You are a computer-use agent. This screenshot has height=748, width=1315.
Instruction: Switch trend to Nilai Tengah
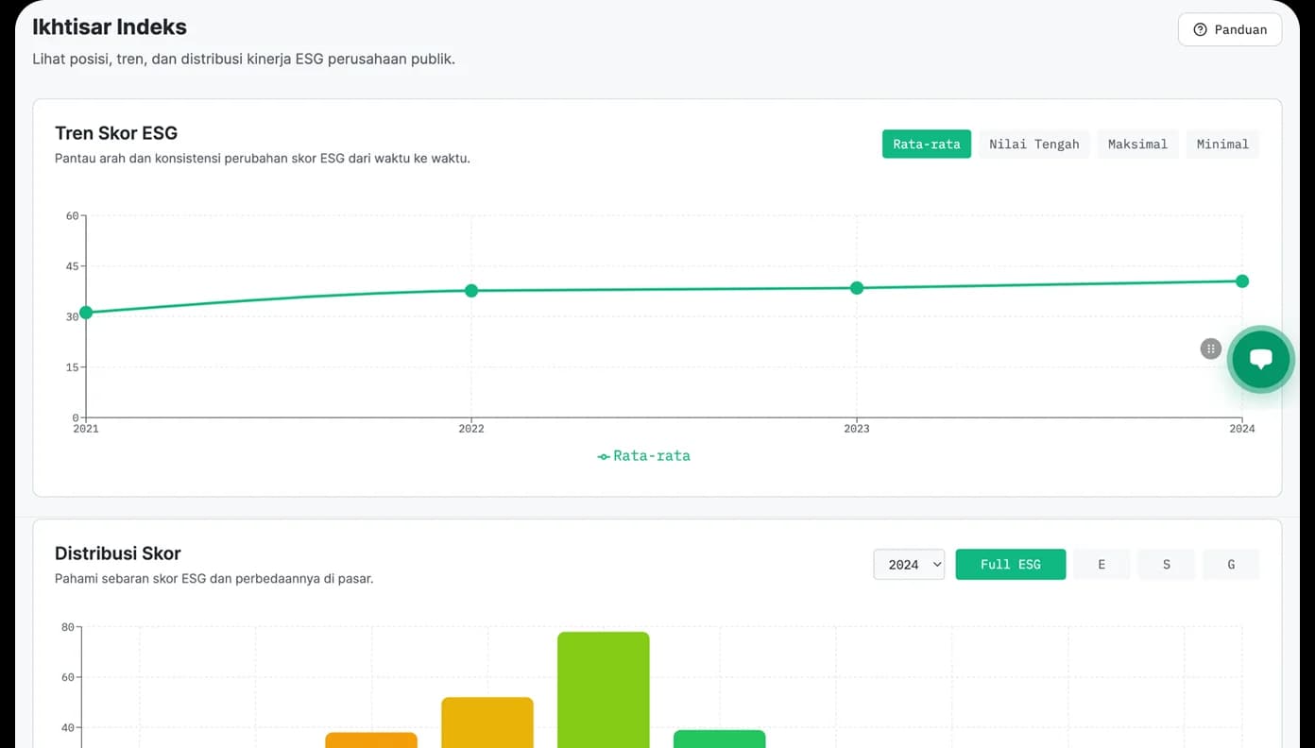1034,144
